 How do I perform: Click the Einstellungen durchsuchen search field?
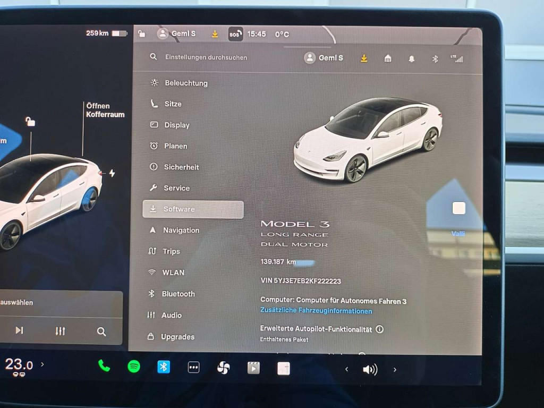click(206, 57)
